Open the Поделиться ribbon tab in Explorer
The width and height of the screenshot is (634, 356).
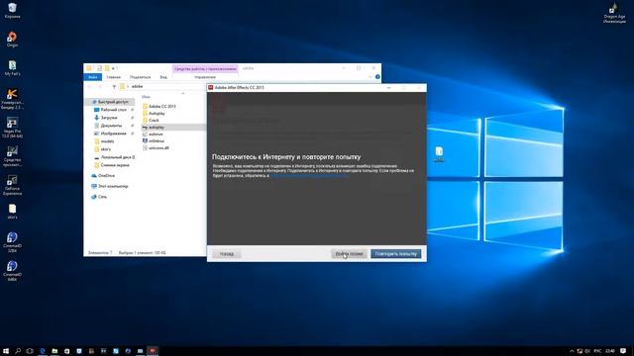tap(140, 77)
